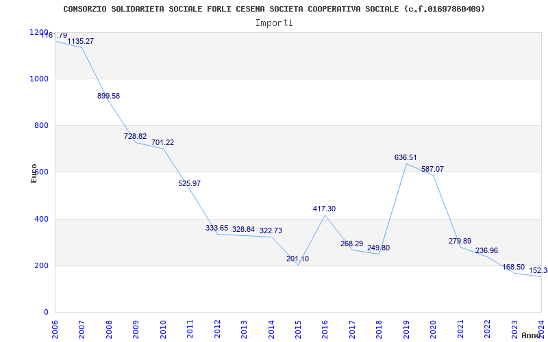Click the x-axis year label 2014
This screenshot has height=342, width=548.
[x=271, y=329]
